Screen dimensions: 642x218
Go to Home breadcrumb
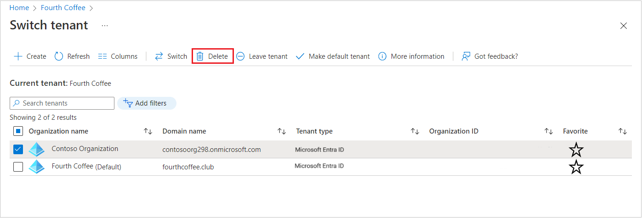point(19,8)
